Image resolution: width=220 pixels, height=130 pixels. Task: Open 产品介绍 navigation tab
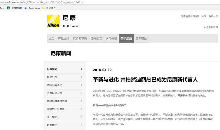click(64, 39)
